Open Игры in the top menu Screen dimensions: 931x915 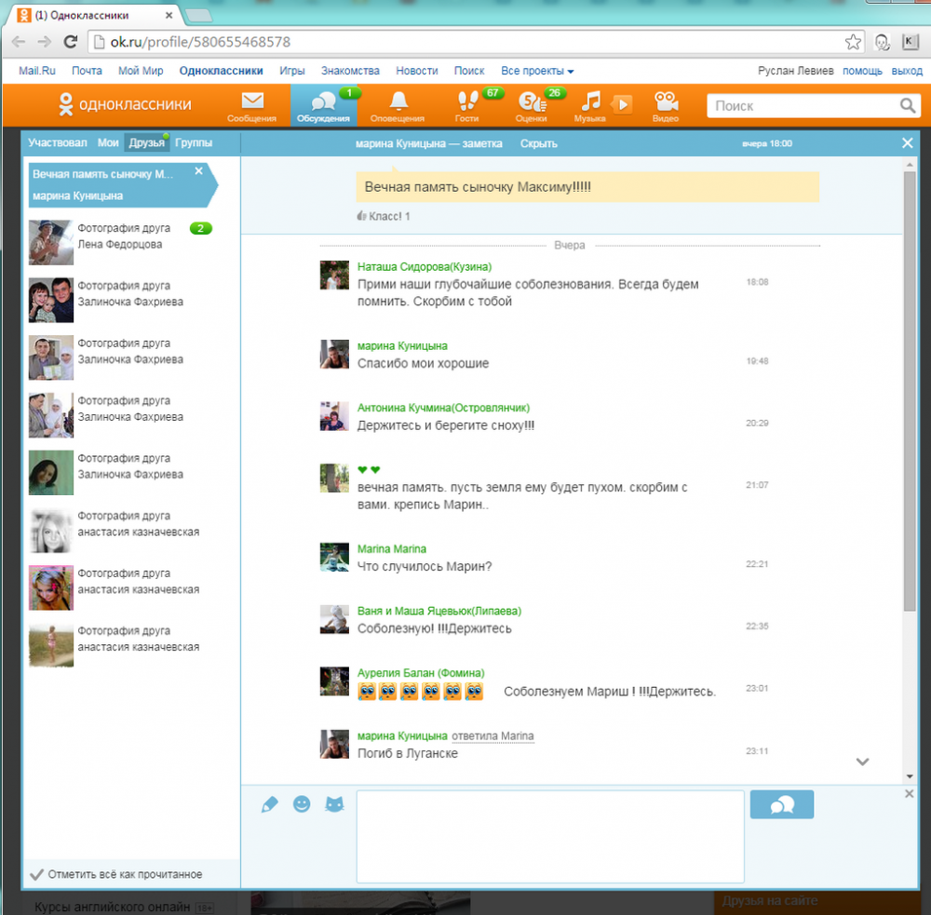tap(292, 71)
